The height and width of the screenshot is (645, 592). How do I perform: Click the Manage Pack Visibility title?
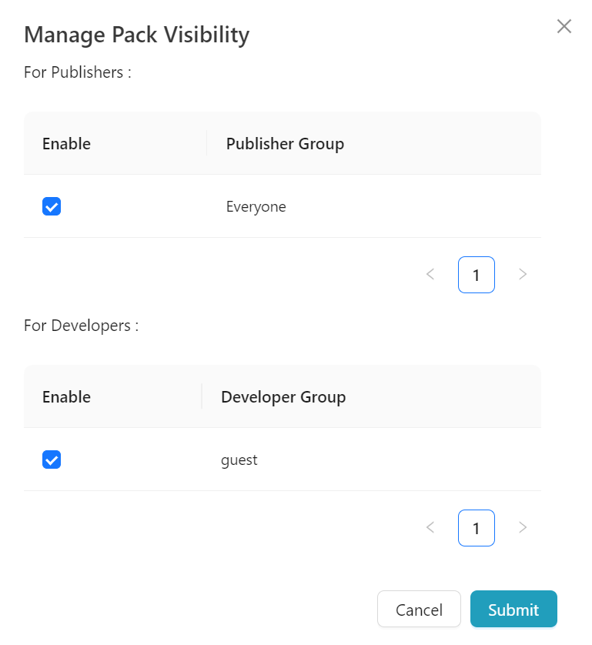click(x=136, y=35)
